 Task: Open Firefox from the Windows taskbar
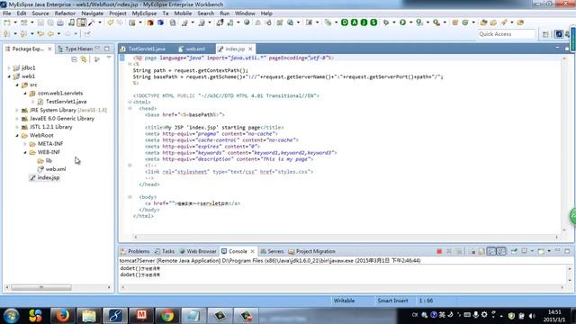63,316
